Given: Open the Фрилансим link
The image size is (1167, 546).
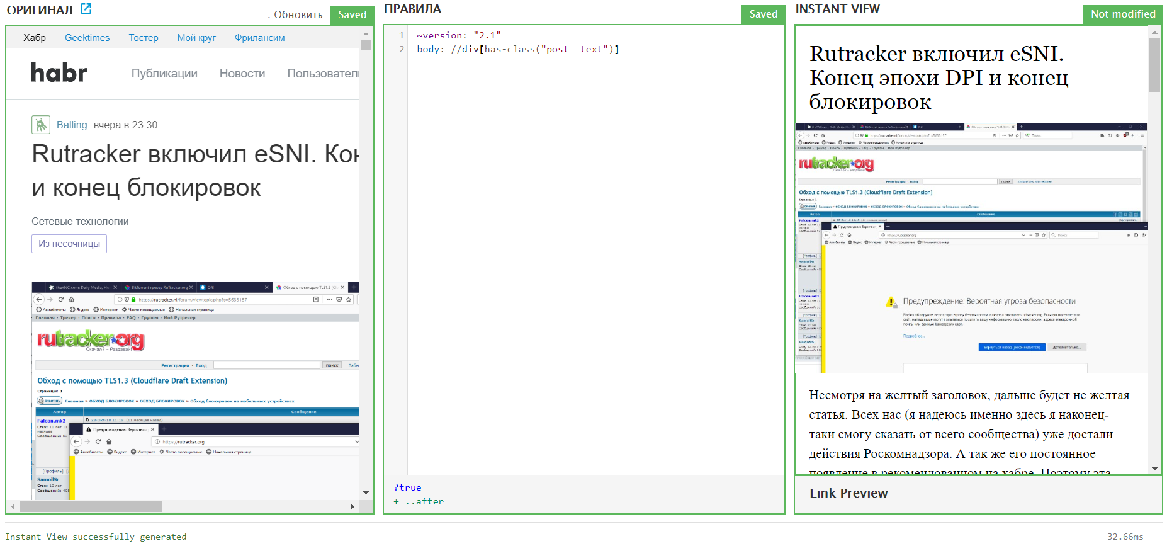Looking at the screenshot, I should 260,38.
